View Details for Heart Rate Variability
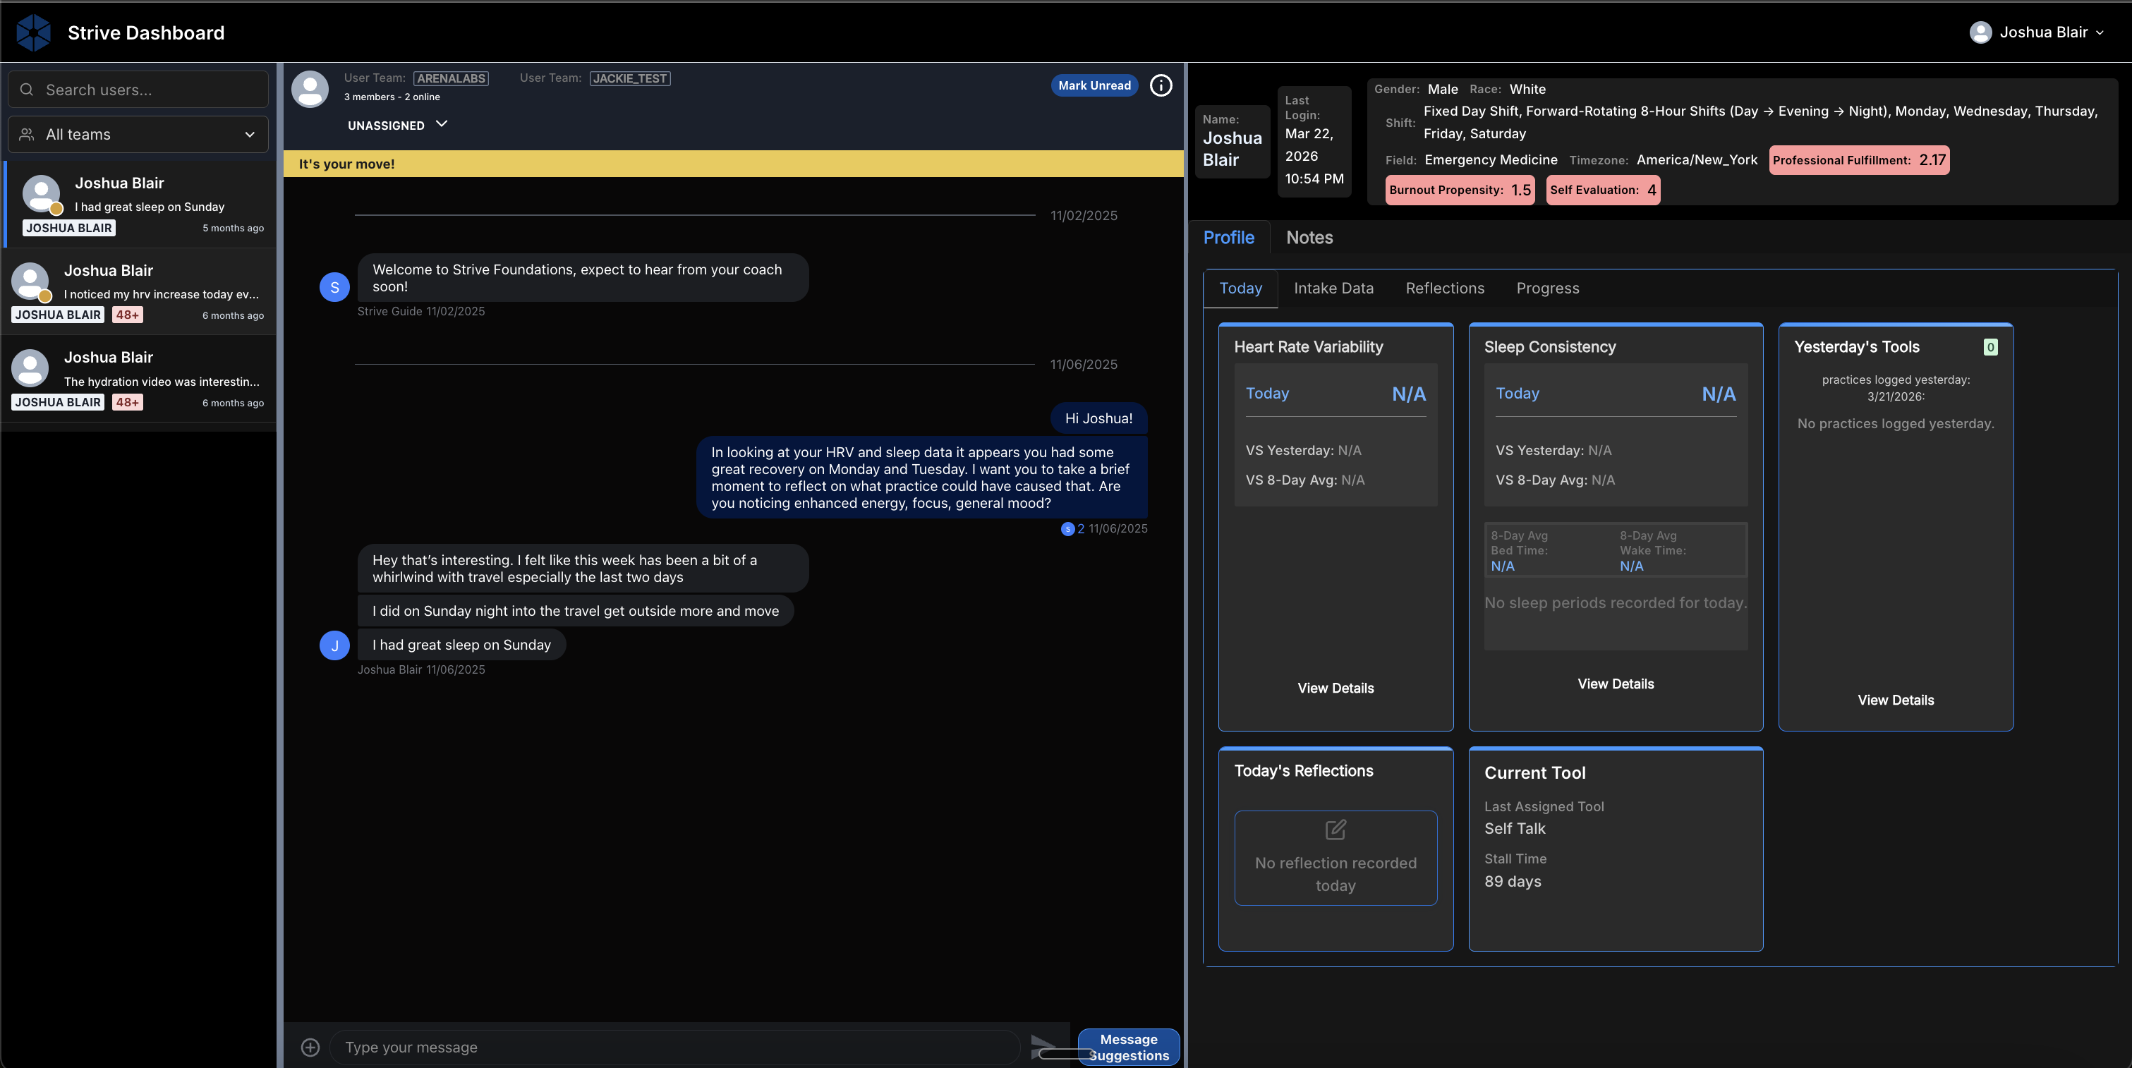The height and width of the screenshot is (1068, 2132). [1335, 688]
